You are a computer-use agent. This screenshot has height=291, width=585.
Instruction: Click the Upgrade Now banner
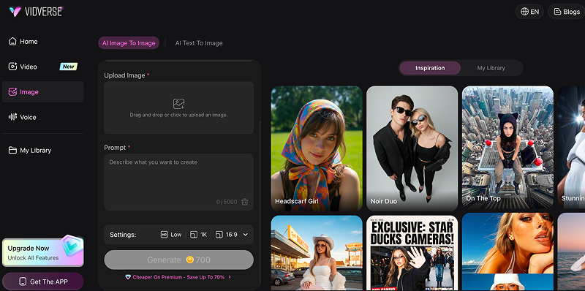click(x=43, y=252)
